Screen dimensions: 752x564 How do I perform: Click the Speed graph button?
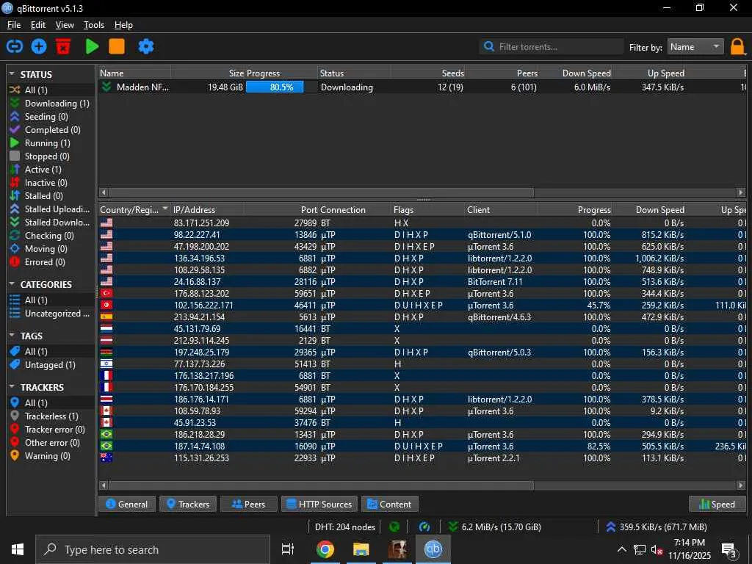point(717,504)
